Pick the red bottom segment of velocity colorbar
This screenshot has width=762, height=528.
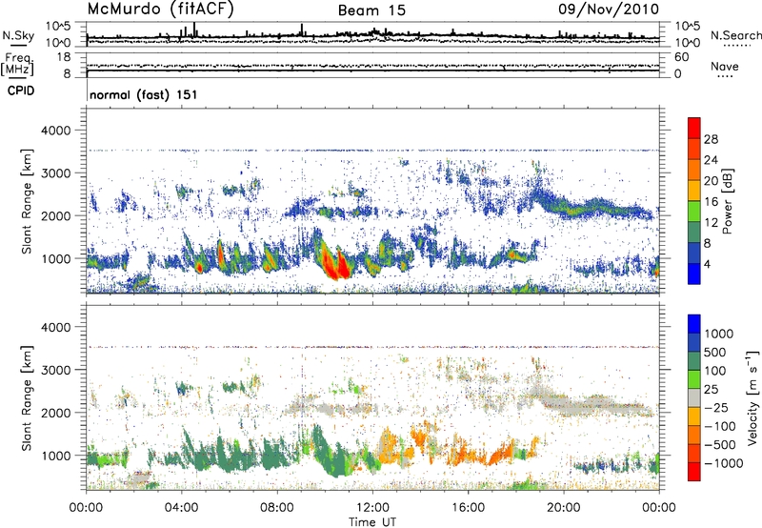point(694,472)
